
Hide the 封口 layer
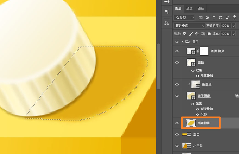[177, 135]
